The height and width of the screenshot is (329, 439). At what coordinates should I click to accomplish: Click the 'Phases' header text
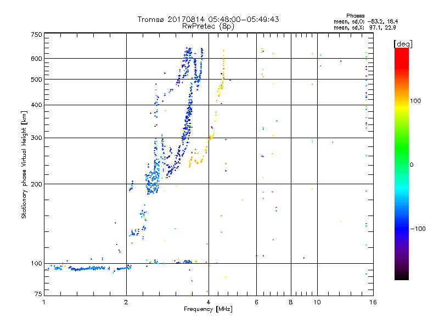[x=355, y=16]
